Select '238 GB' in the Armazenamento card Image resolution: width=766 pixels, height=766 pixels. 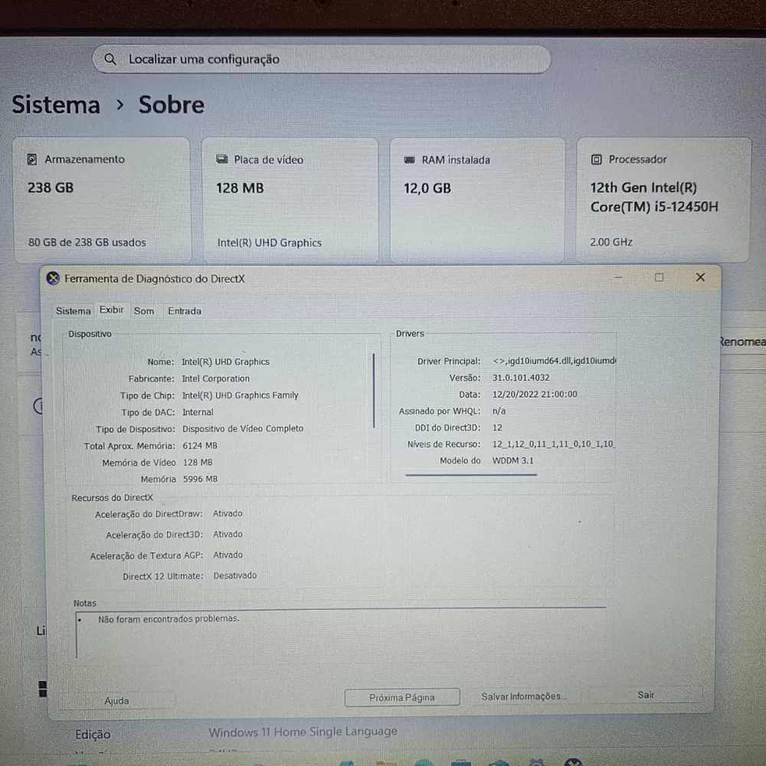[x=51, y=188]
